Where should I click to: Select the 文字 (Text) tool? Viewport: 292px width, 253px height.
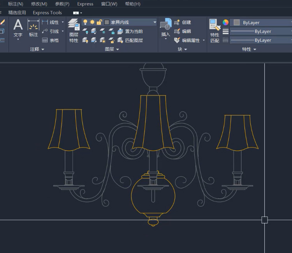[x=18, y=28]
